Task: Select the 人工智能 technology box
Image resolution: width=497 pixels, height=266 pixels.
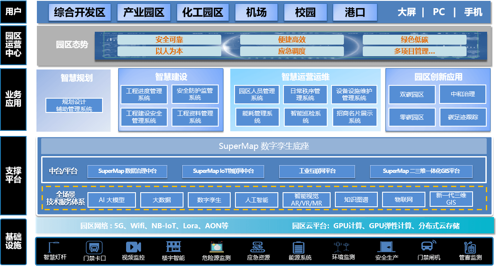Action: pyautogui.click(x=256, y=200)
